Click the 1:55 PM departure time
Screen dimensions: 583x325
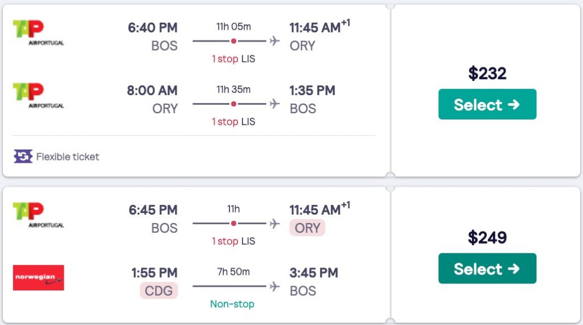[x=154, y=273]
